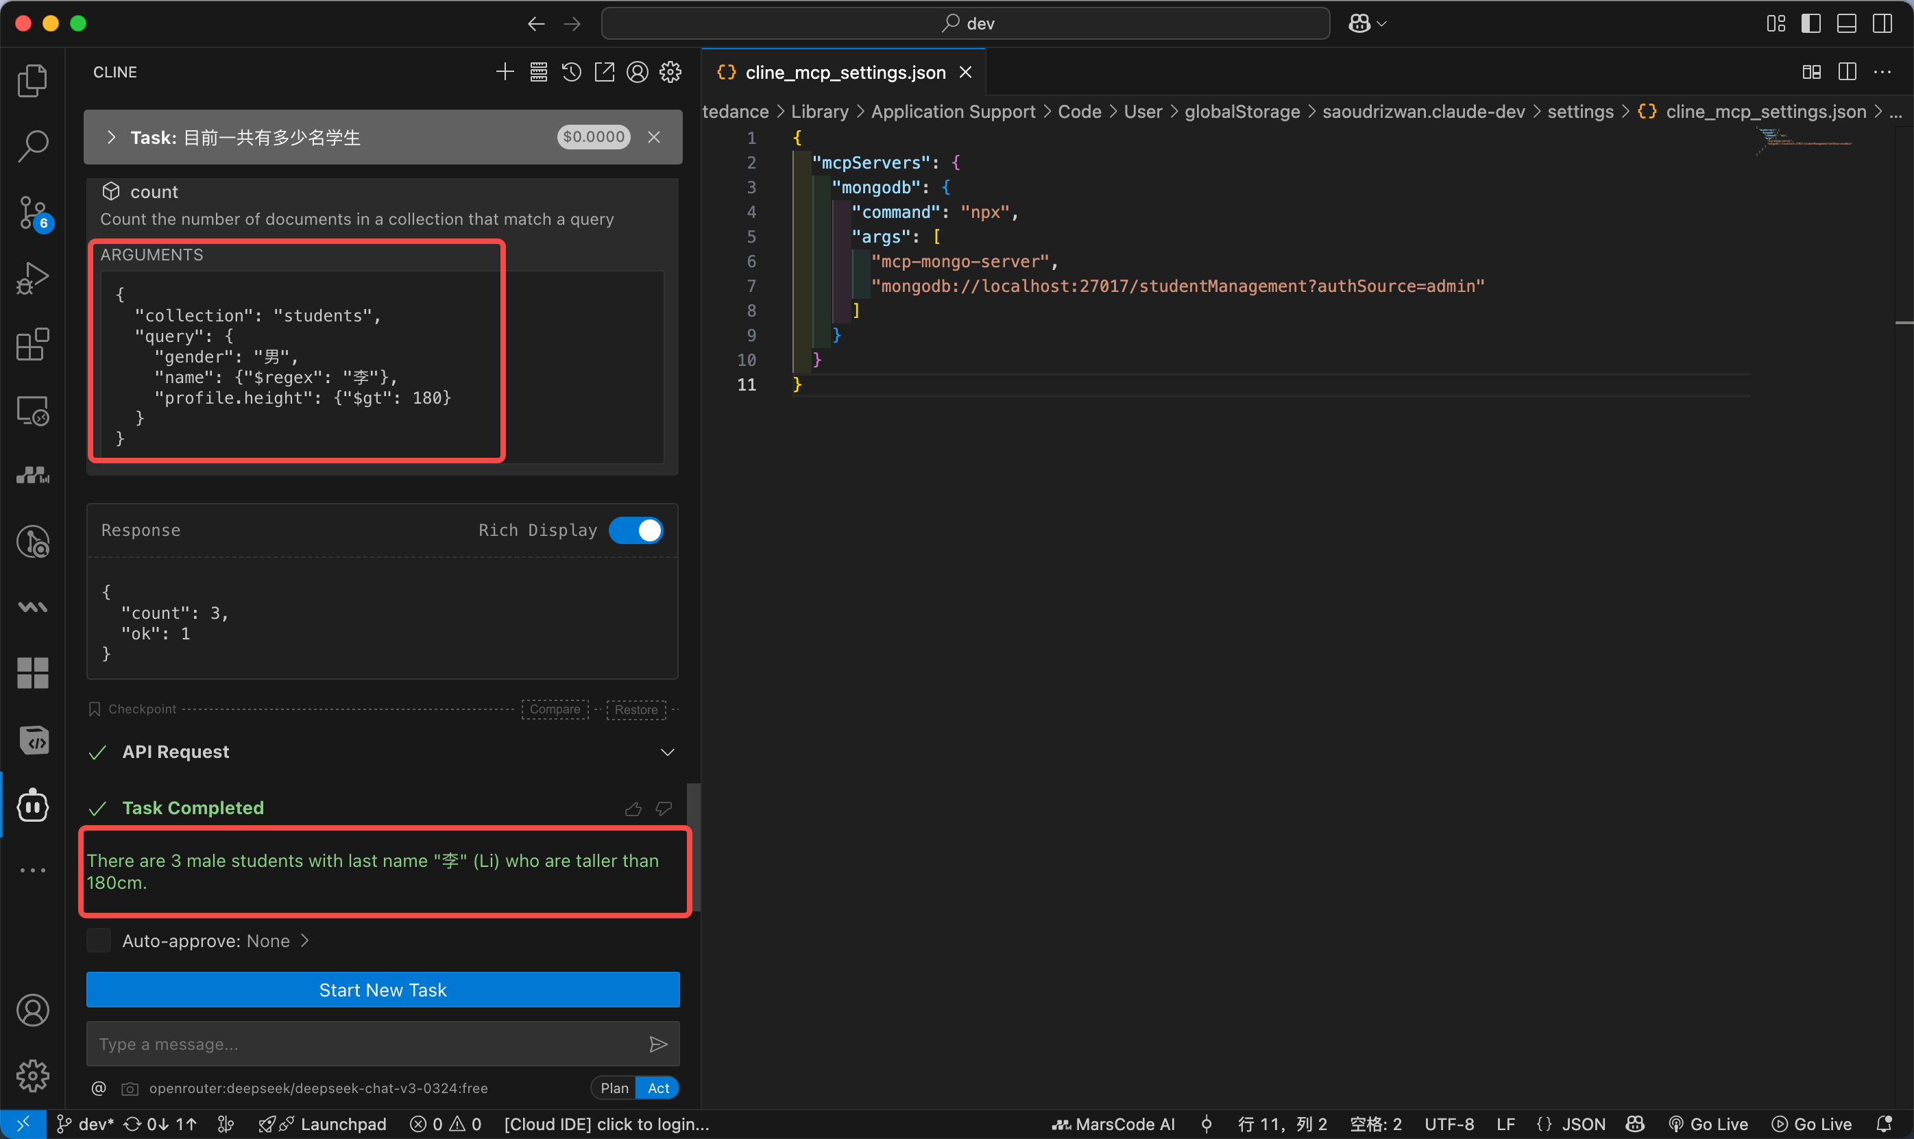Switch to Plan mode
This screenshot has width=1914, height=1139.
click(614, 1088)
